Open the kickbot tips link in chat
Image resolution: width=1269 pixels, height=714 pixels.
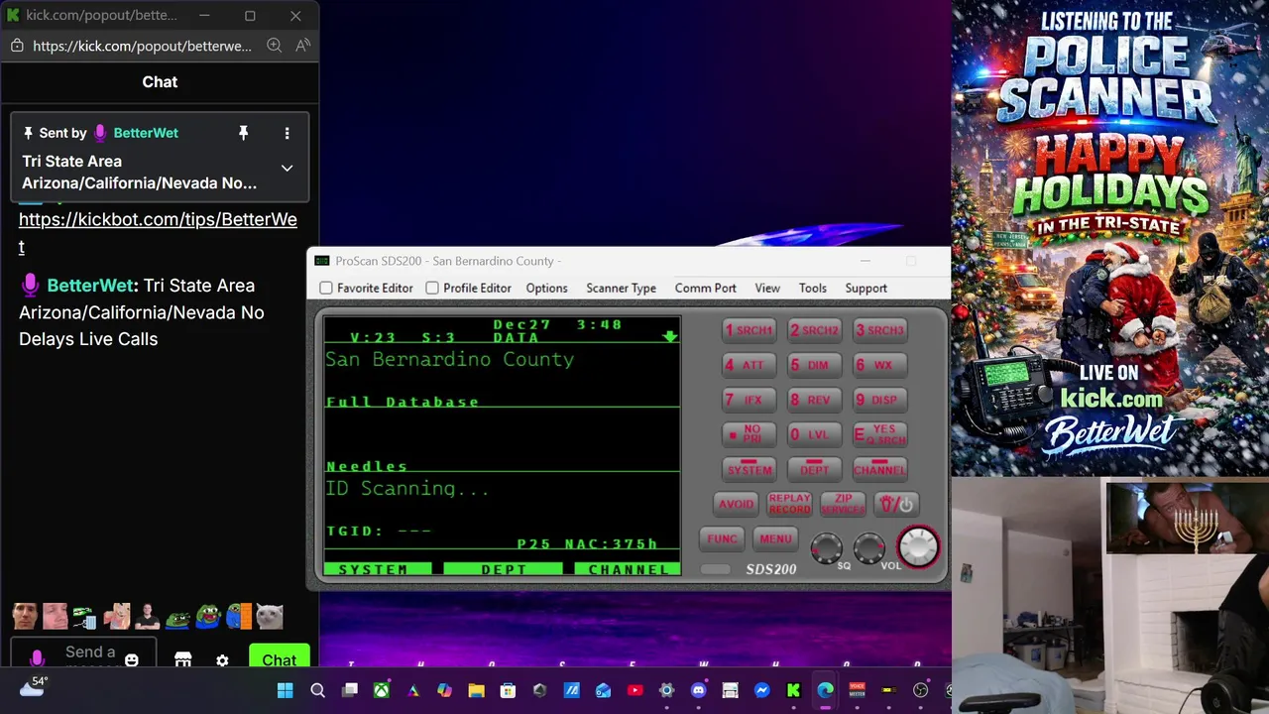158,232
